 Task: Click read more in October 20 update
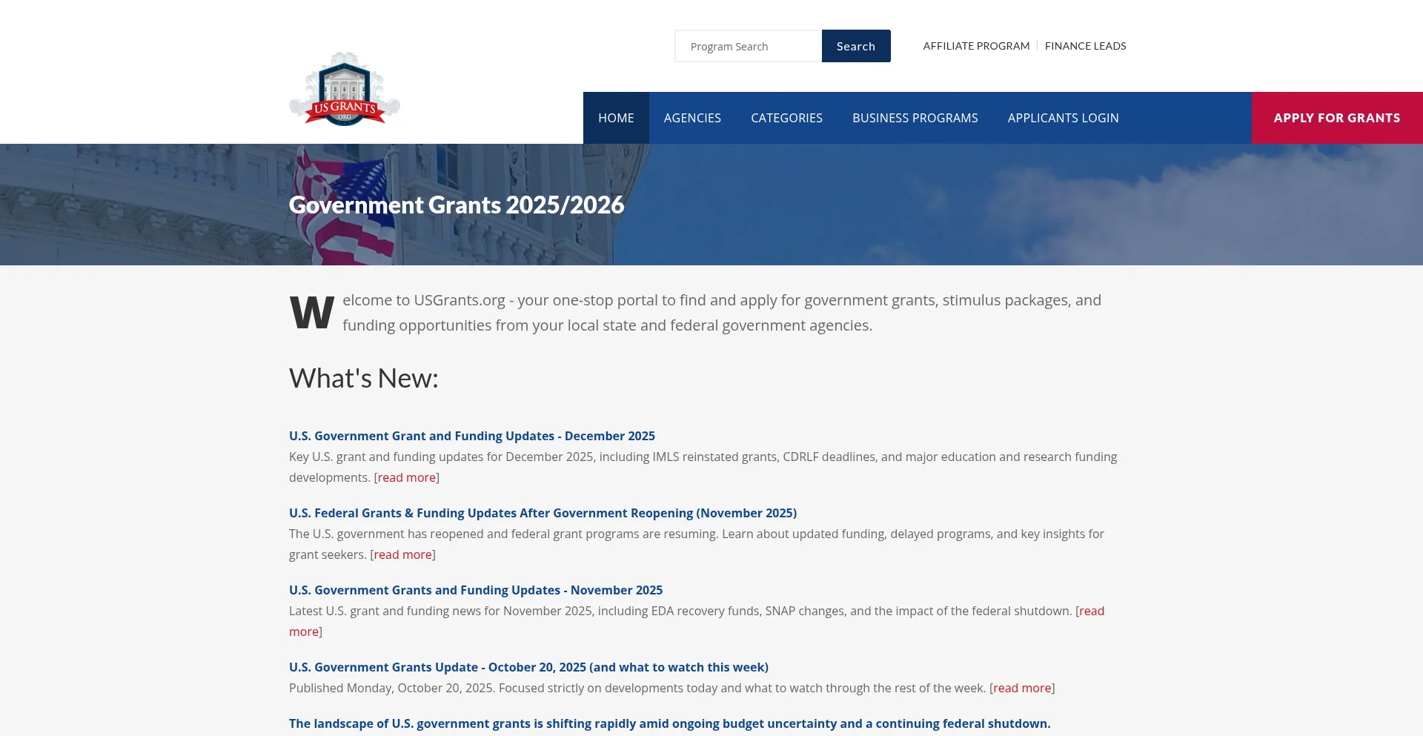[1022, 688]
